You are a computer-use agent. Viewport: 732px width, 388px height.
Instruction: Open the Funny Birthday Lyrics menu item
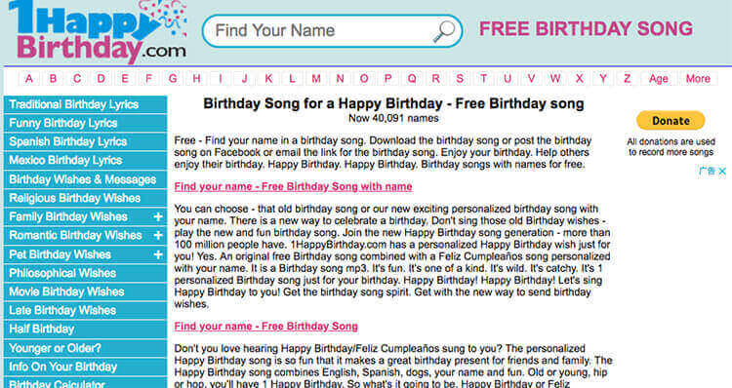pos(85,123)
